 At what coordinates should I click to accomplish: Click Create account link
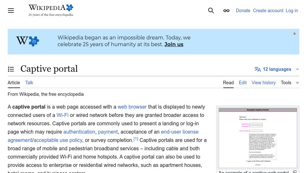pos(268,11)
